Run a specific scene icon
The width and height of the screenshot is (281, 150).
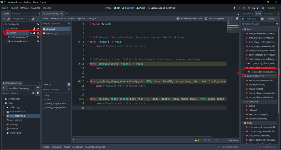coord(258,8)
